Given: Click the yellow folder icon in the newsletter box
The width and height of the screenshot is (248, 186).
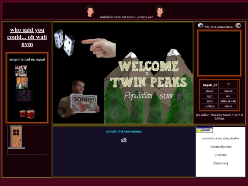Looking at the screenshot, I should click(199, 130).
